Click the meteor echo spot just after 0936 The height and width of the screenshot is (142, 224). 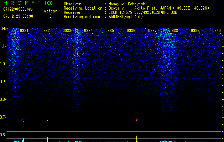point(137,120)
